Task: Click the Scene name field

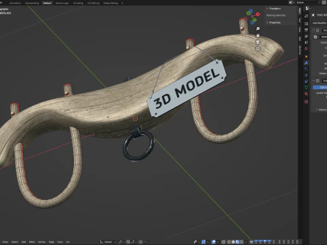Action: 307,3
